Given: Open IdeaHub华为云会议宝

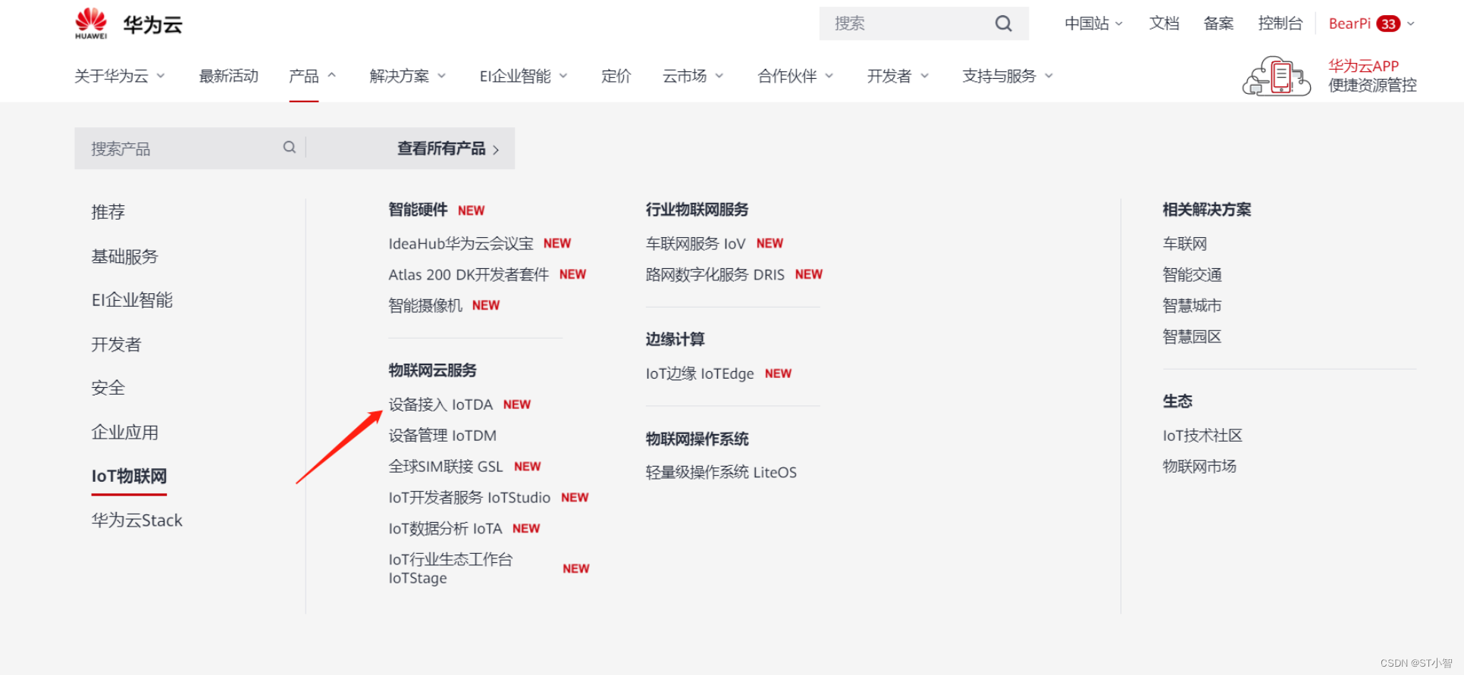Looking at the screenshot, I should 461,243.
